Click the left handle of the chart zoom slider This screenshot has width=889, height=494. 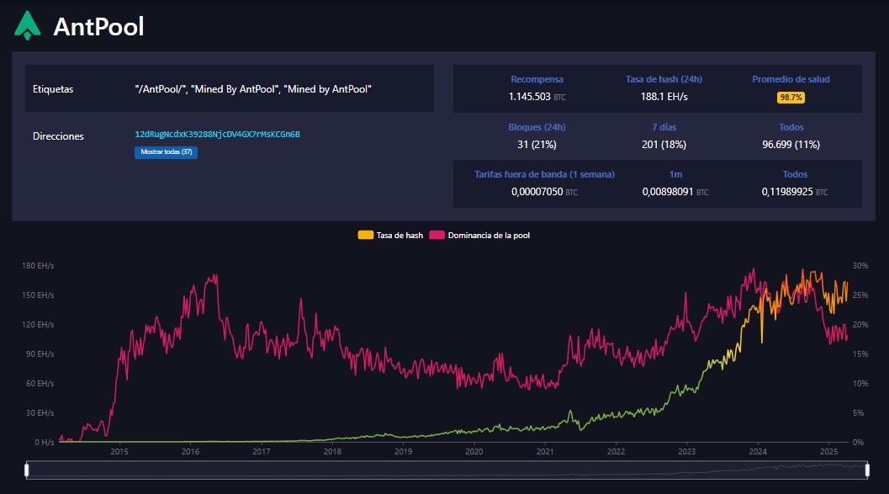[x=27, y=470]
